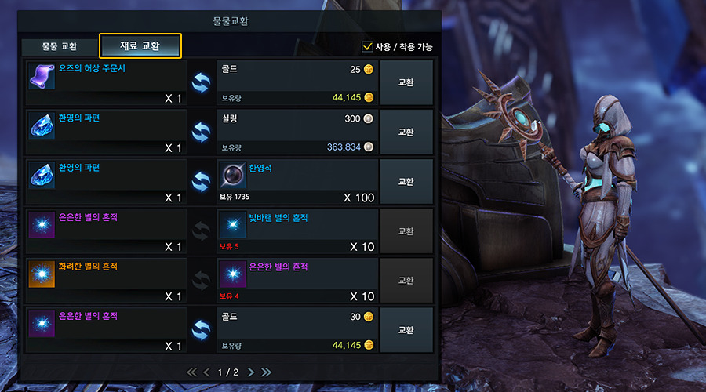Select the 환영석 orb item icon

(x=233, y=175)
